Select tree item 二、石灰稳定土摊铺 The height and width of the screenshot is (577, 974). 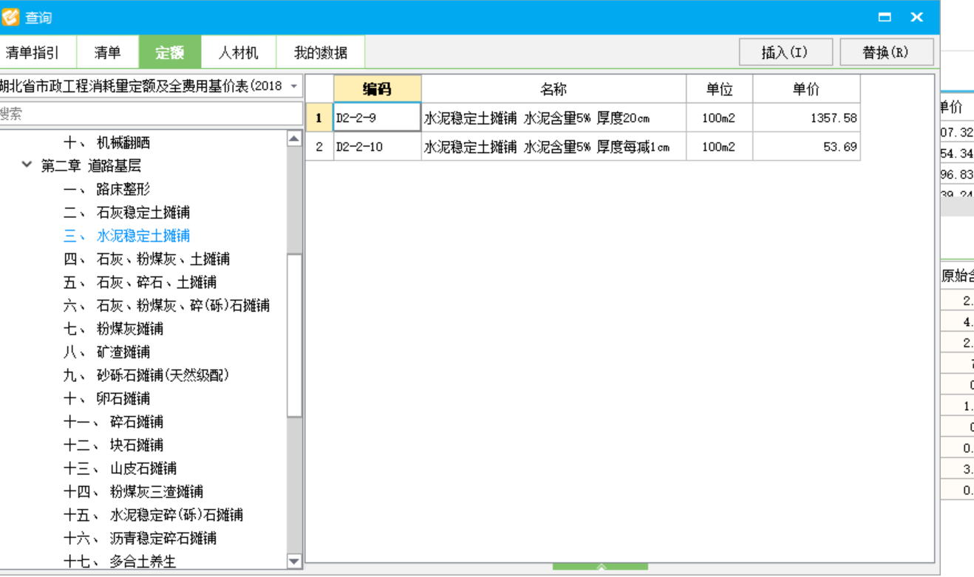tap(126, 213)
